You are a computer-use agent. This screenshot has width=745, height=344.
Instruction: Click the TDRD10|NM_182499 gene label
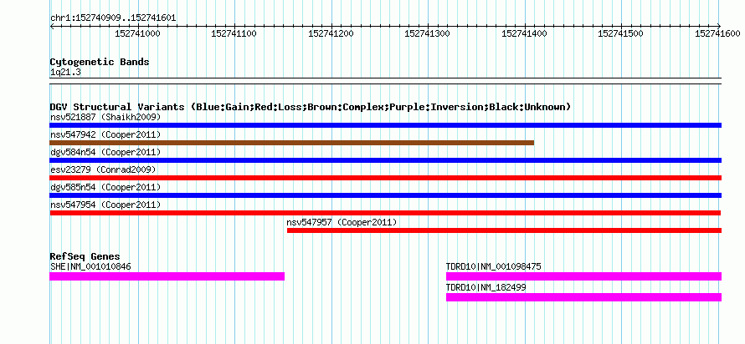tap(486, 287)
